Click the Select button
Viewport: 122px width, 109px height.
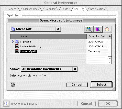[x=101, y=85]
